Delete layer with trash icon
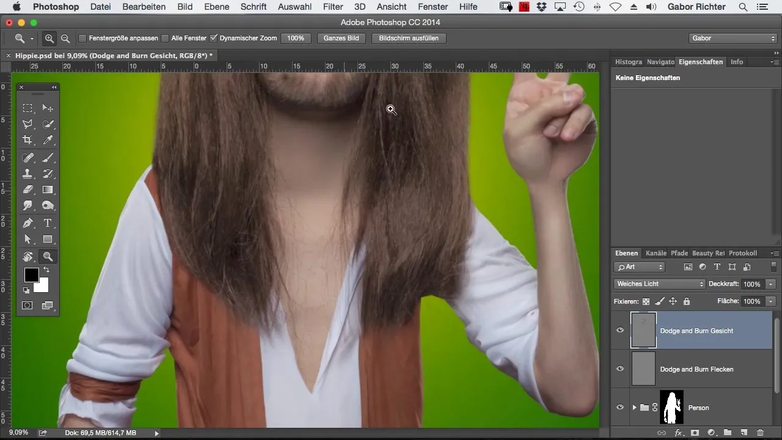Screen dimensions: 782x440 coord(759,433)
